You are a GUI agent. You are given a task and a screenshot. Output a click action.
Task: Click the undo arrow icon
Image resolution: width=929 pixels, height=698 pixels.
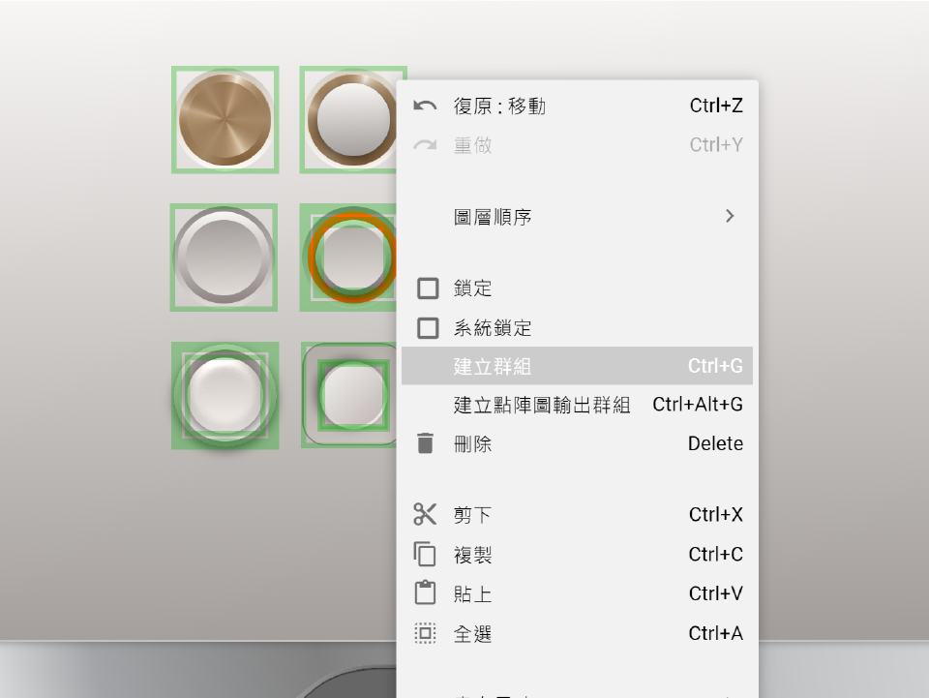(x=425, y=106)
